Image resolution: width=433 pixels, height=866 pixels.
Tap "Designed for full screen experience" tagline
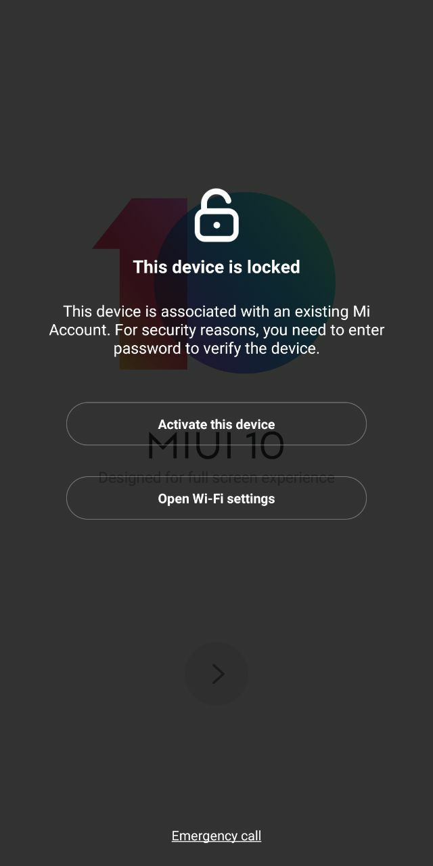[x=216, y=478]
